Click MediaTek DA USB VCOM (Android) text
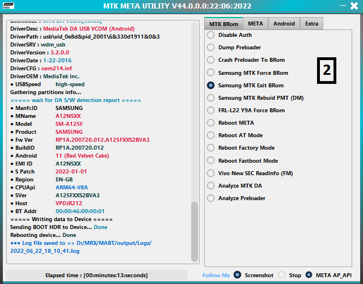363x284 pixels. pyautogui.click(x=89, y=29)
